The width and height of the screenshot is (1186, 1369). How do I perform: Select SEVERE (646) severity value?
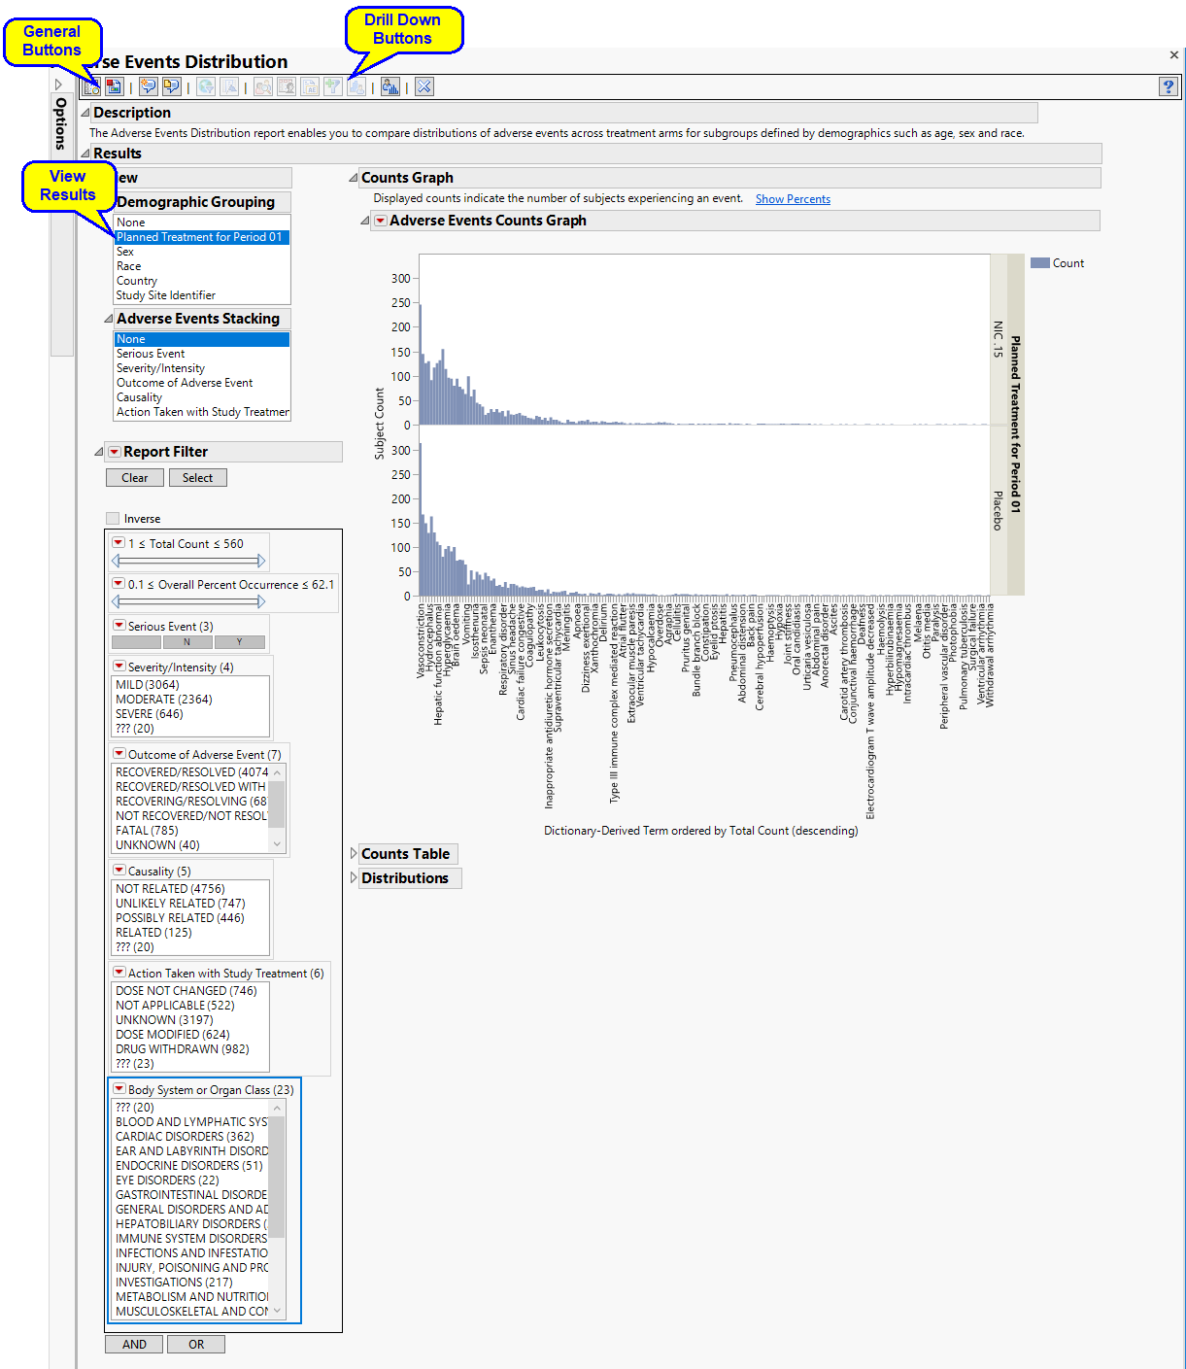[190, 714]
